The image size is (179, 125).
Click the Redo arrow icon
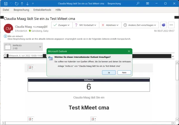[x=17, y=4]
